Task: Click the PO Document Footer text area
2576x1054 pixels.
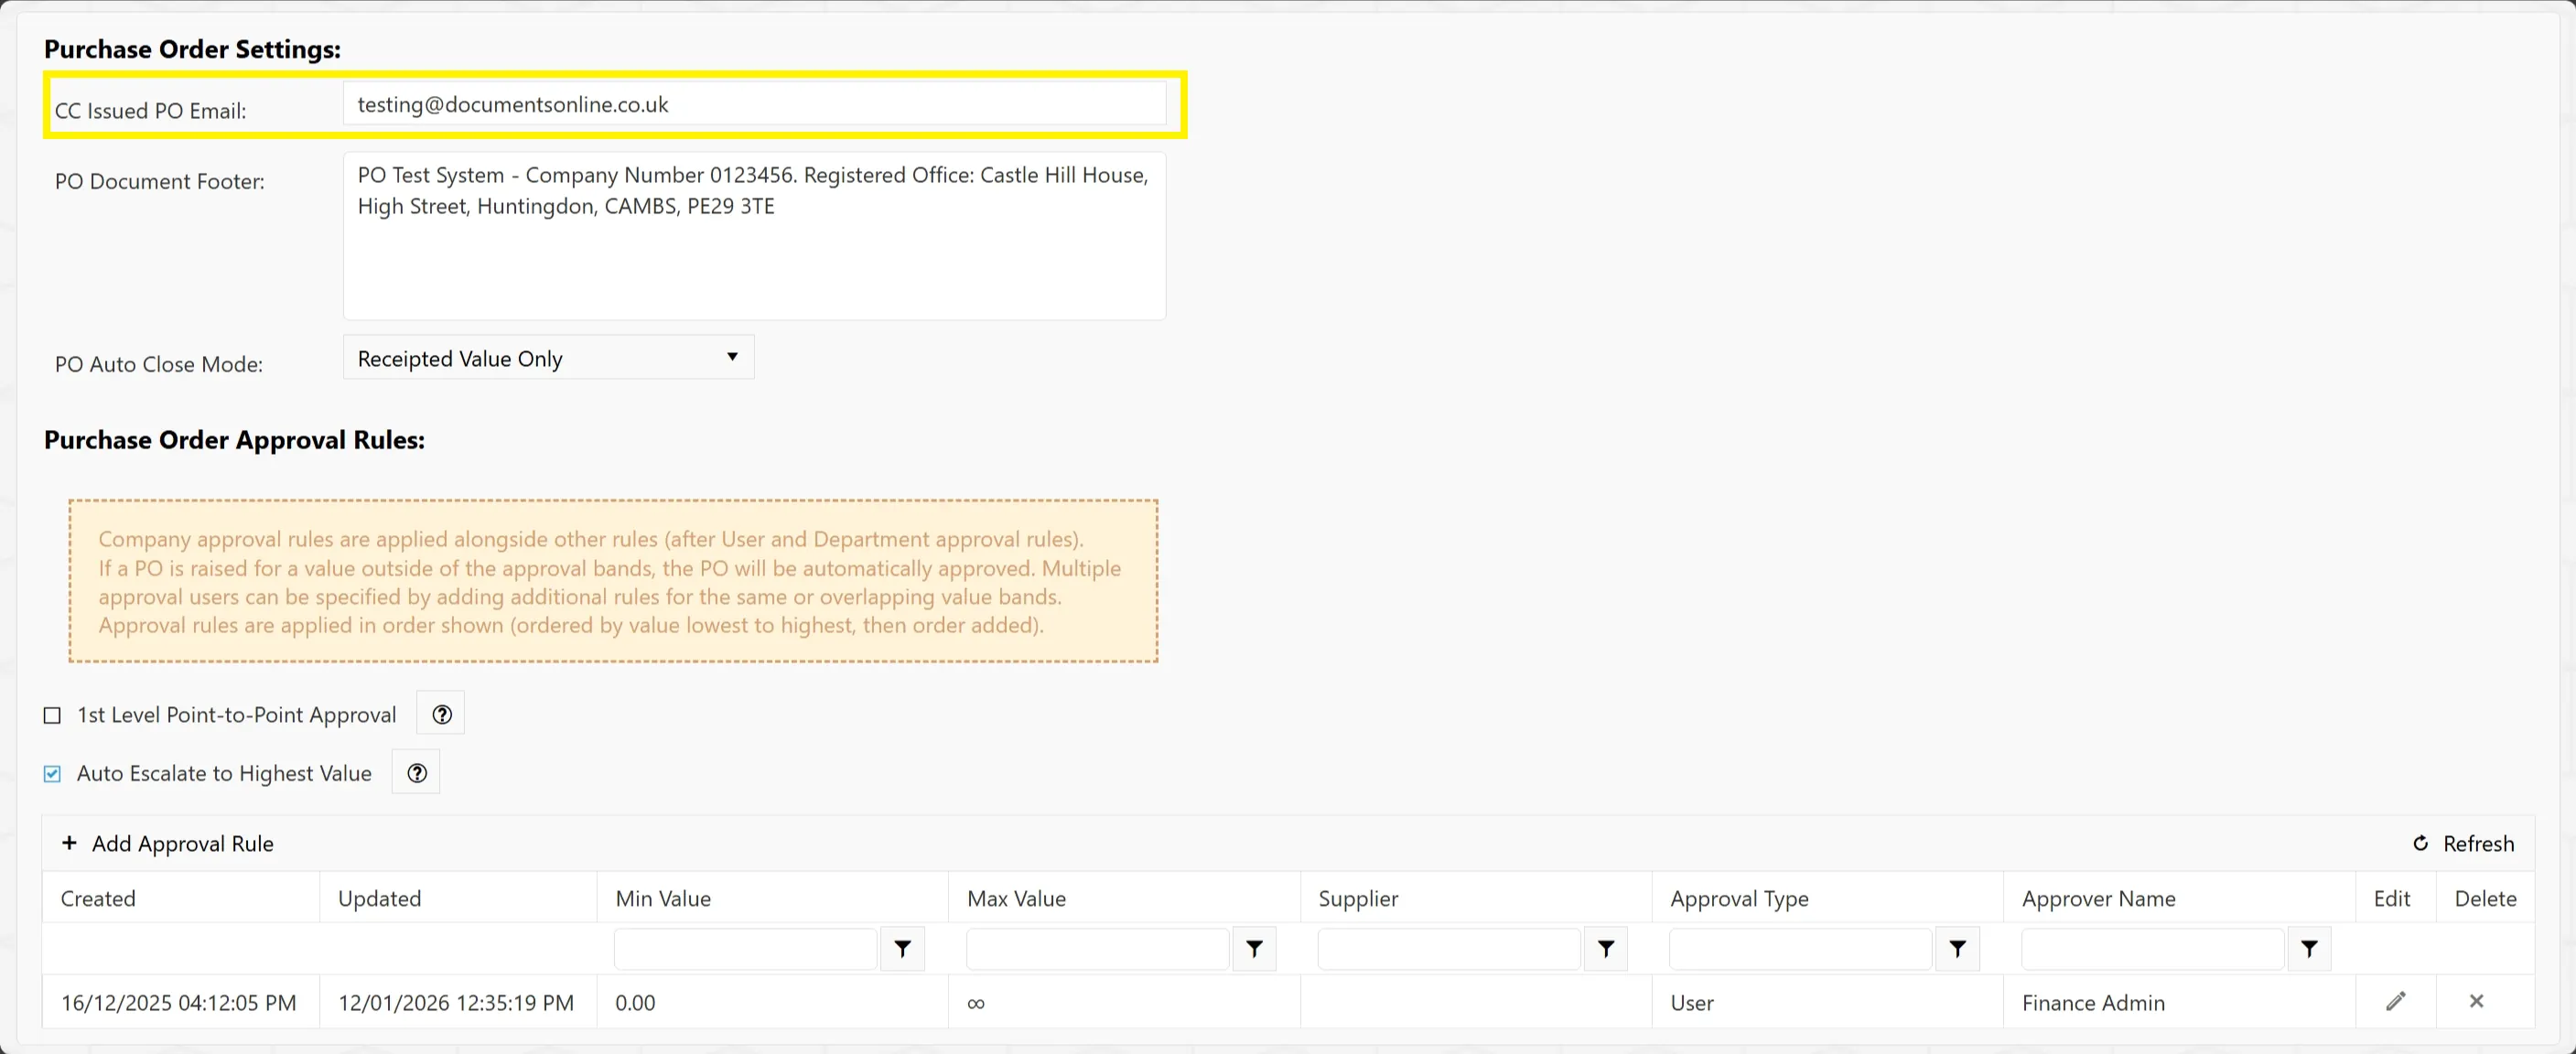Action: [x=754, y=236]
